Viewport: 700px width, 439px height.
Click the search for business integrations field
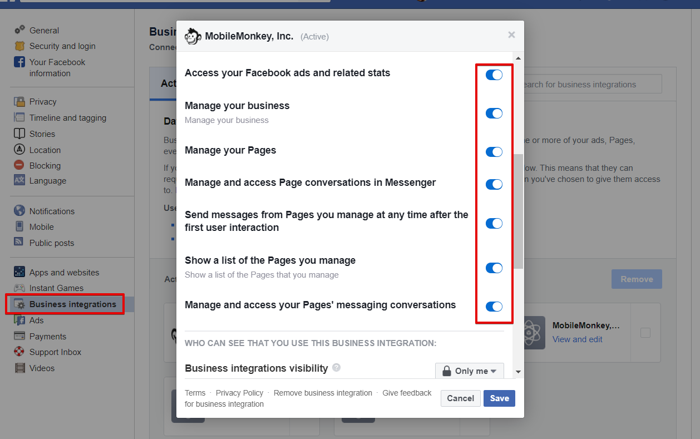591,85
